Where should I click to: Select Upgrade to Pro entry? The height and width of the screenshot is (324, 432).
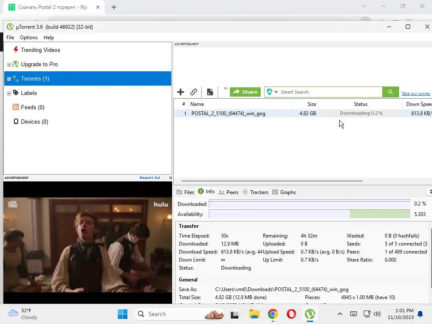[x=39, y=64]
